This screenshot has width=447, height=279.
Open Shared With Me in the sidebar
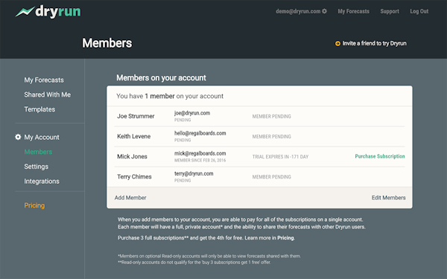(48, 94)
